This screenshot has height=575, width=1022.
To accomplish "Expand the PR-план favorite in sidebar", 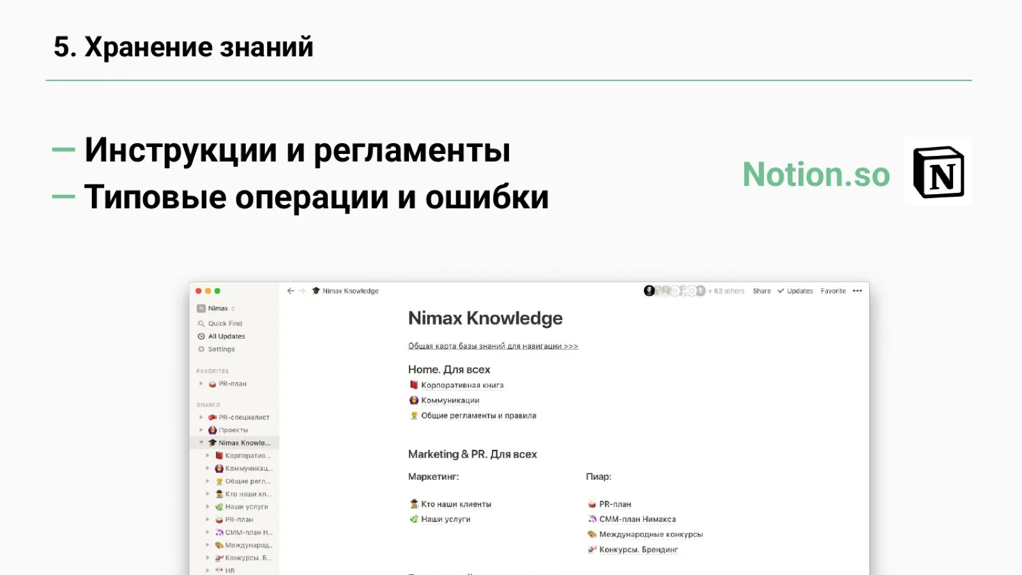I will [201, 384].
